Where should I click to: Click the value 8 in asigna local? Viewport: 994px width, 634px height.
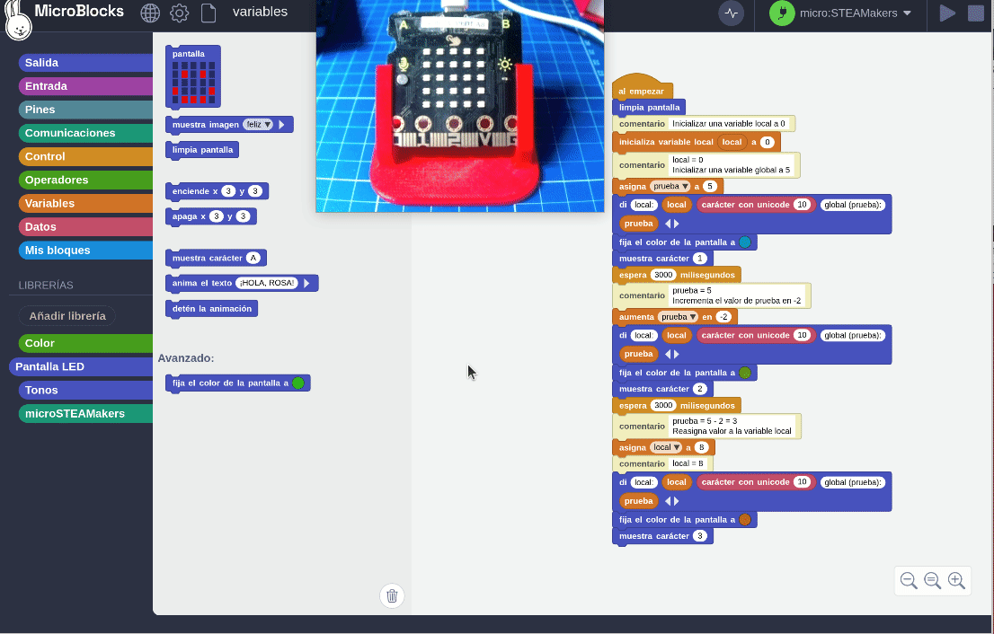[x=701, y=447]
